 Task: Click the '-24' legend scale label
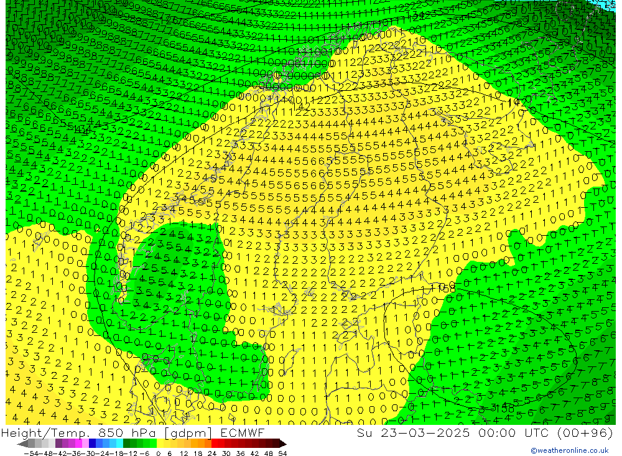[x=103, y=454]
